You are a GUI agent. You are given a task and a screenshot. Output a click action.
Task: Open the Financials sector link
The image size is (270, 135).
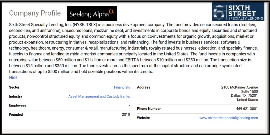coord(122,87)
